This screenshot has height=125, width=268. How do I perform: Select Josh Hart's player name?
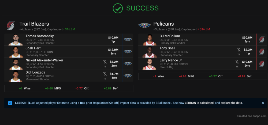pyautogui.click(x=33, y=48)
